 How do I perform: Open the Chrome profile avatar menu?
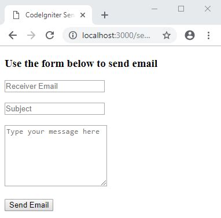coord(190,35)
